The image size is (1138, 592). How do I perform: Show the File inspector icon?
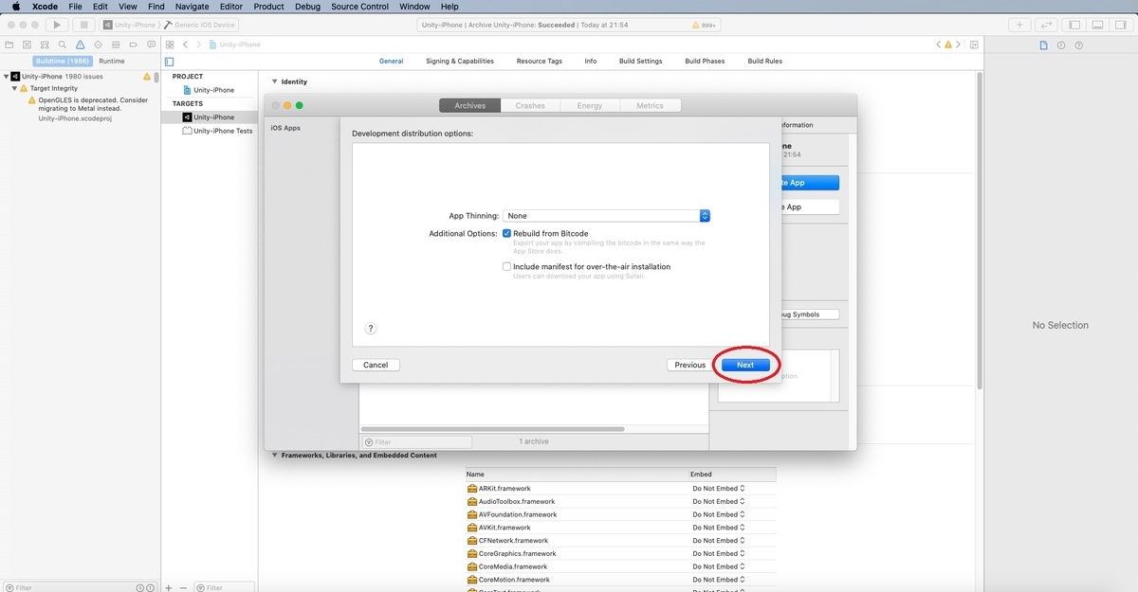1043,45
